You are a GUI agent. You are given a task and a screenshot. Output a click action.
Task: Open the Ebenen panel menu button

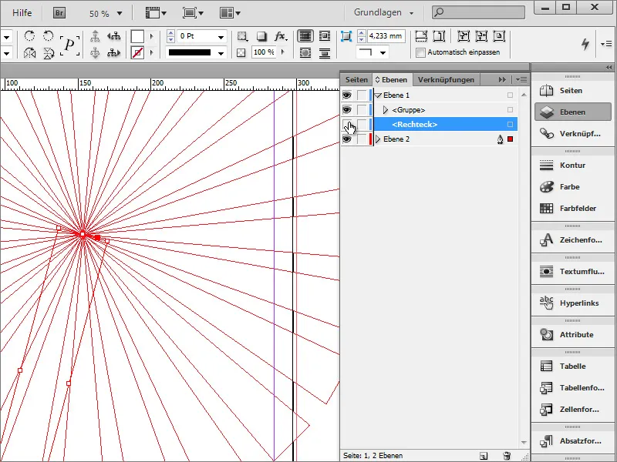click(521, 79)
